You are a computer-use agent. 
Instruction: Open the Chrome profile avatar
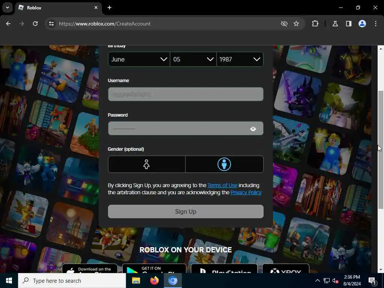(362, 24)
